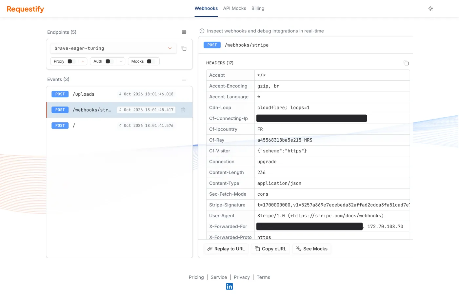Click the Stripe-Signature header value
Image resolution: width=459 pixels, height=295 pixels.
pyautogui.click(x=333, y=205)
